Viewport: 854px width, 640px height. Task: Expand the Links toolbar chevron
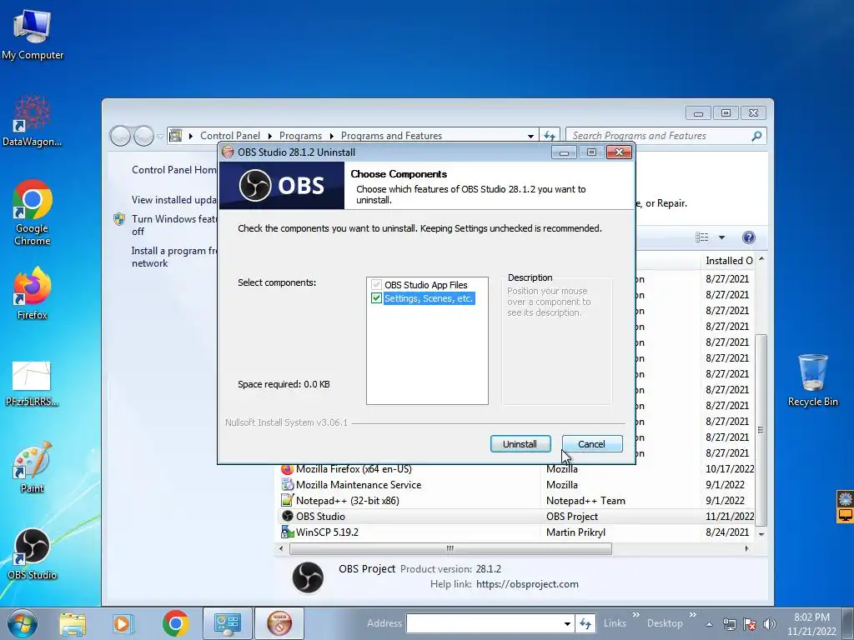point(635,615)
